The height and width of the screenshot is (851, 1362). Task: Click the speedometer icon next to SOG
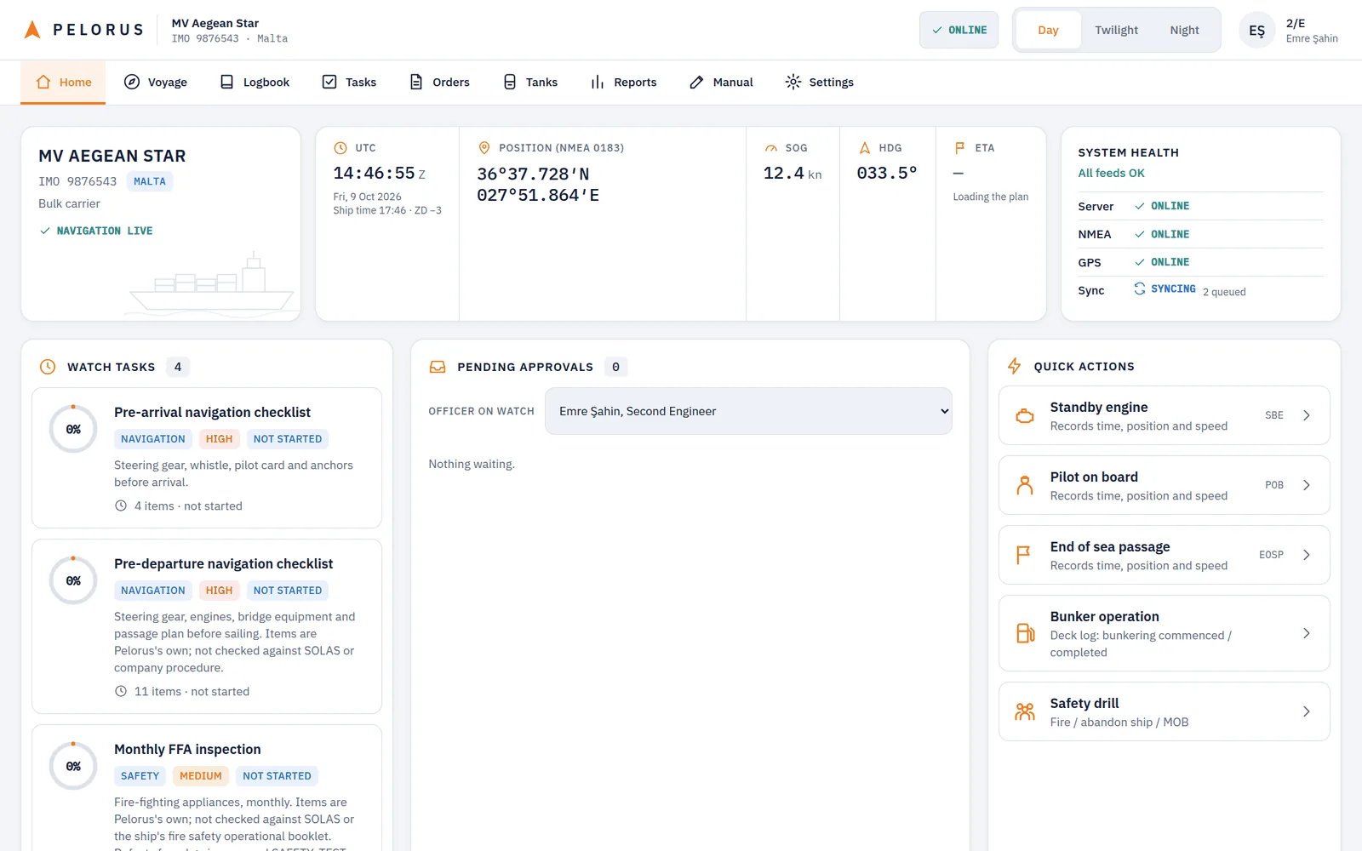771,148
